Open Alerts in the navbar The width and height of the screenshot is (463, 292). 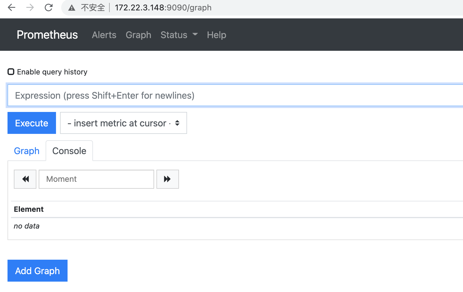point(104,35)
